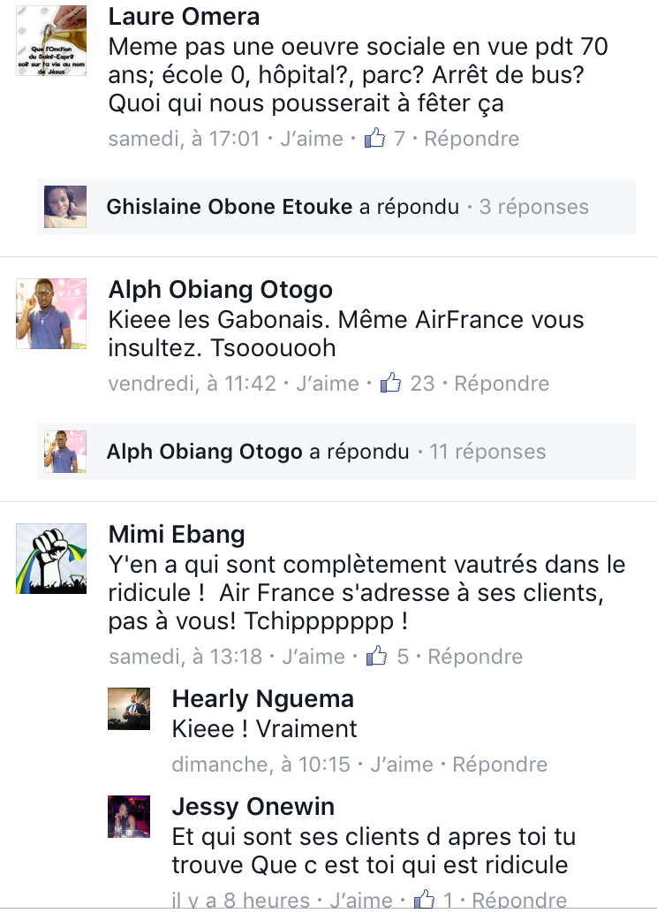
Task: Toggle J'aime on Hearly Nguema's reply
Action: [402, 764]
